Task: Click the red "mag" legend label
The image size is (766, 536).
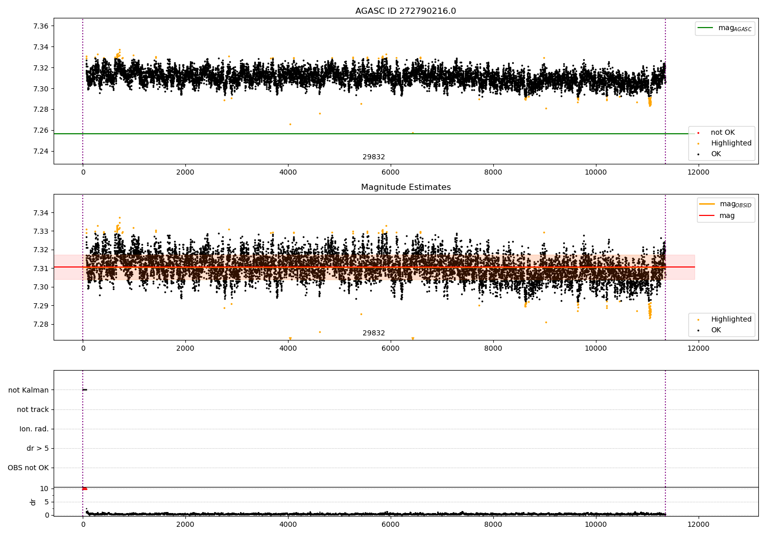Action: pos(727,216)
